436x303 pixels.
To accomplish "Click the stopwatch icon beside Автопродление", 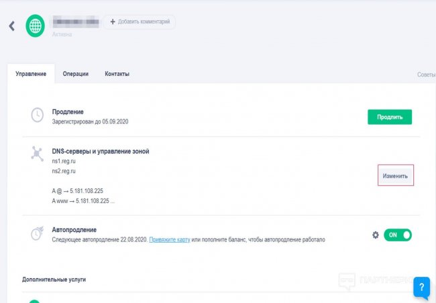I will click(38, 233).
